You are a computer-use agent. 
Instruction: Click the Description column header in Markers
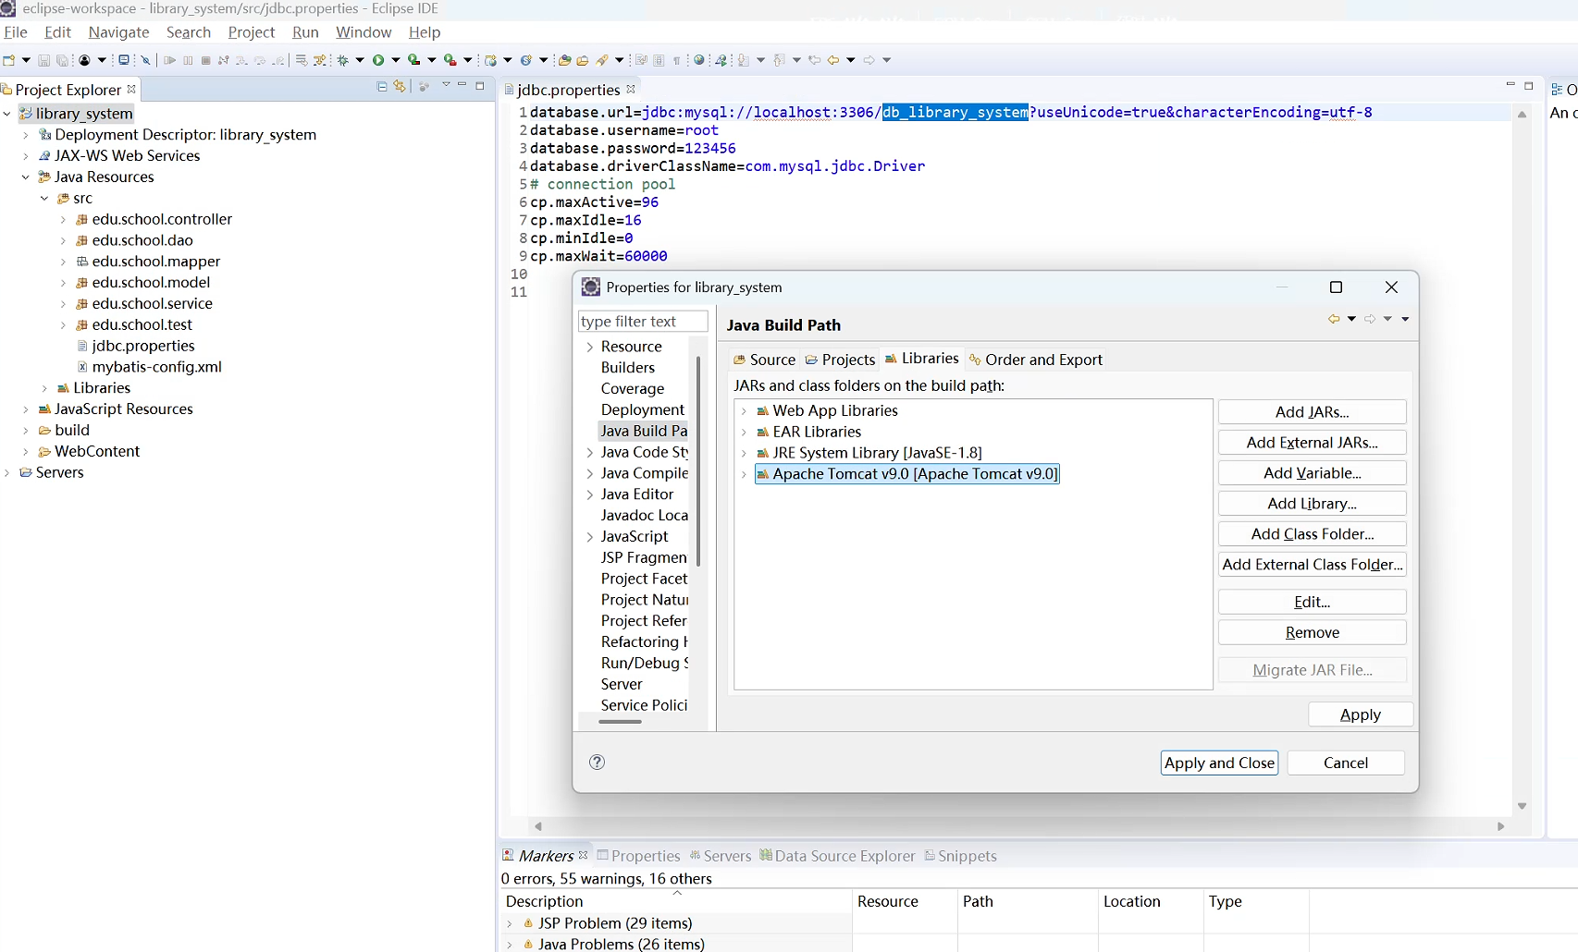pyautogui.click(x=676, y=901)
